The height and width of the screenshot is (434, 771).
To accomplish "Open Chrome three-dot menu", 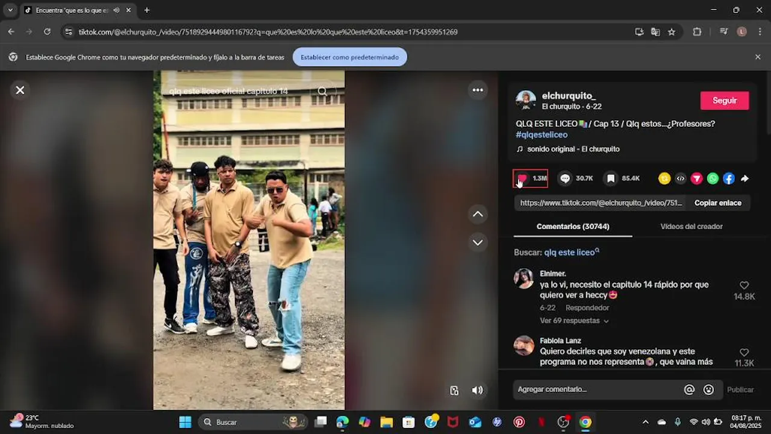I will click(761, 32).
